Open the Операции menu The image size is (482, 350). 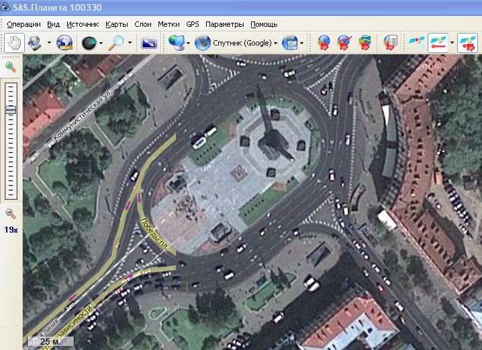[23, 23]
